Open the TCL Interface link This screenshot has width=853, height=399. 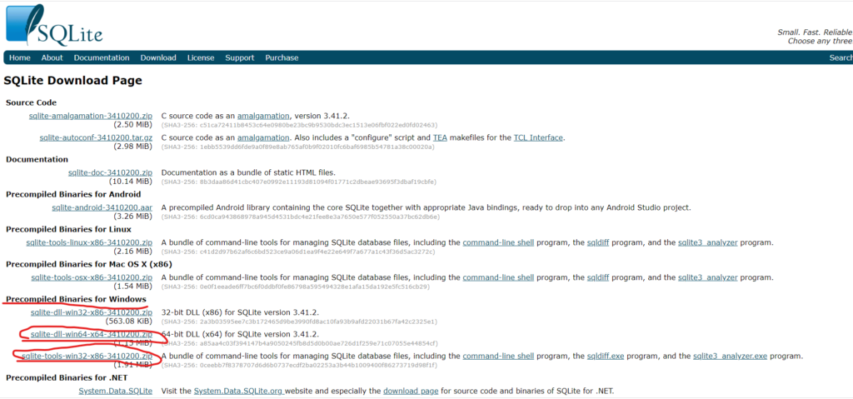[x=538, y=137]
